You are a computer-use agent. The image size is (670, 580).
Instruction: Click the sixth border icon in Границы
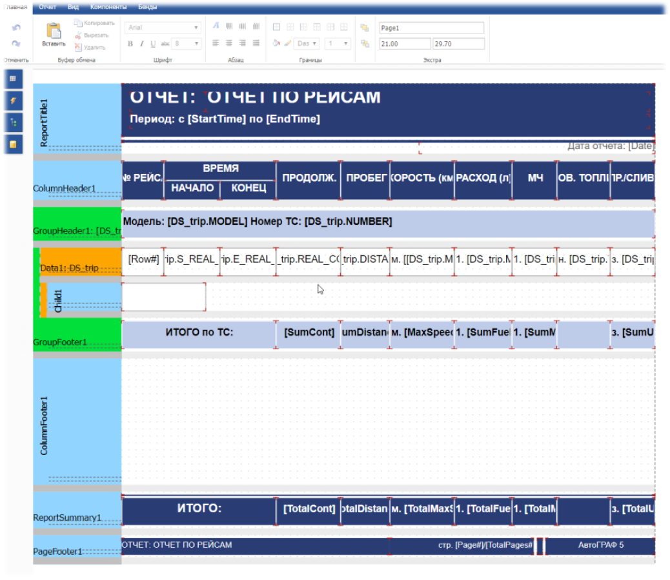pyautogui.click(x=344, y=27)
